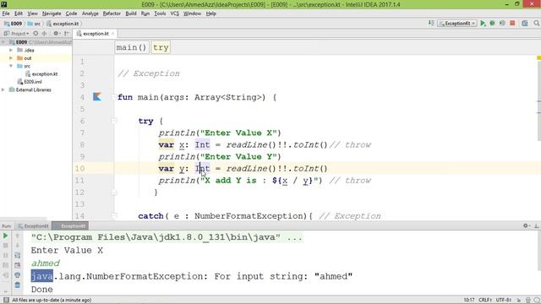Screen dimensions: 541x304
Task: Expand the .idea folder
Action: pos(11,50)
